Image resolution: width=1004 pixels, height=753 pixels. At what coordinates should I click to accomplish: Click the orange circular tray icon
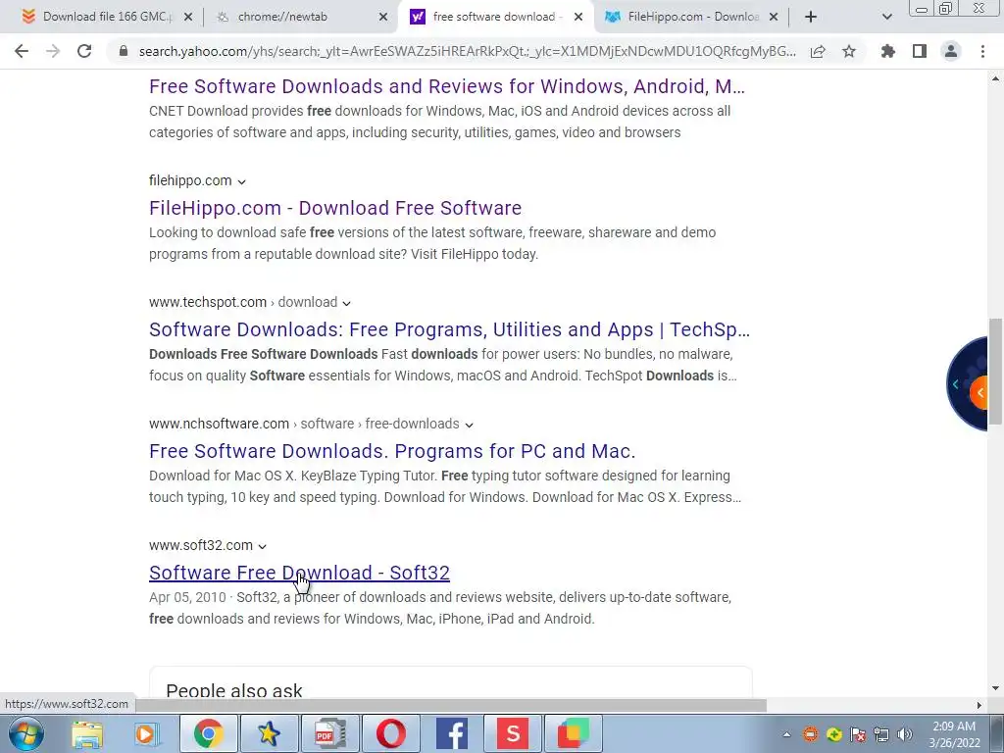pyautogui.click(x=811, y=735)
